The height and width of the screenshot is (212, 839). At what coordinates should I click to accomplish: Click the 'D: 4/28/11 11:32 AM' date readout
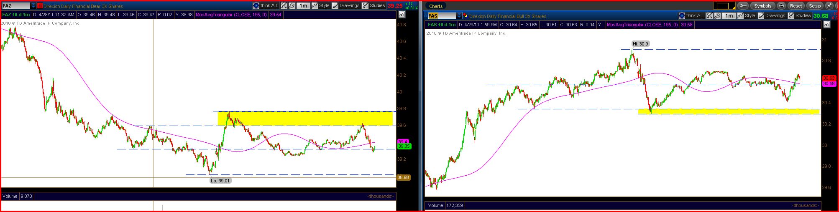pyautogui.click(x=55, y=15)
